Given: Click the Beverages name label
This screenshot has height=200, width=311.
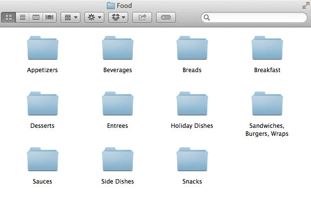Looking at the screenshot, I should [x=118, y=70].
